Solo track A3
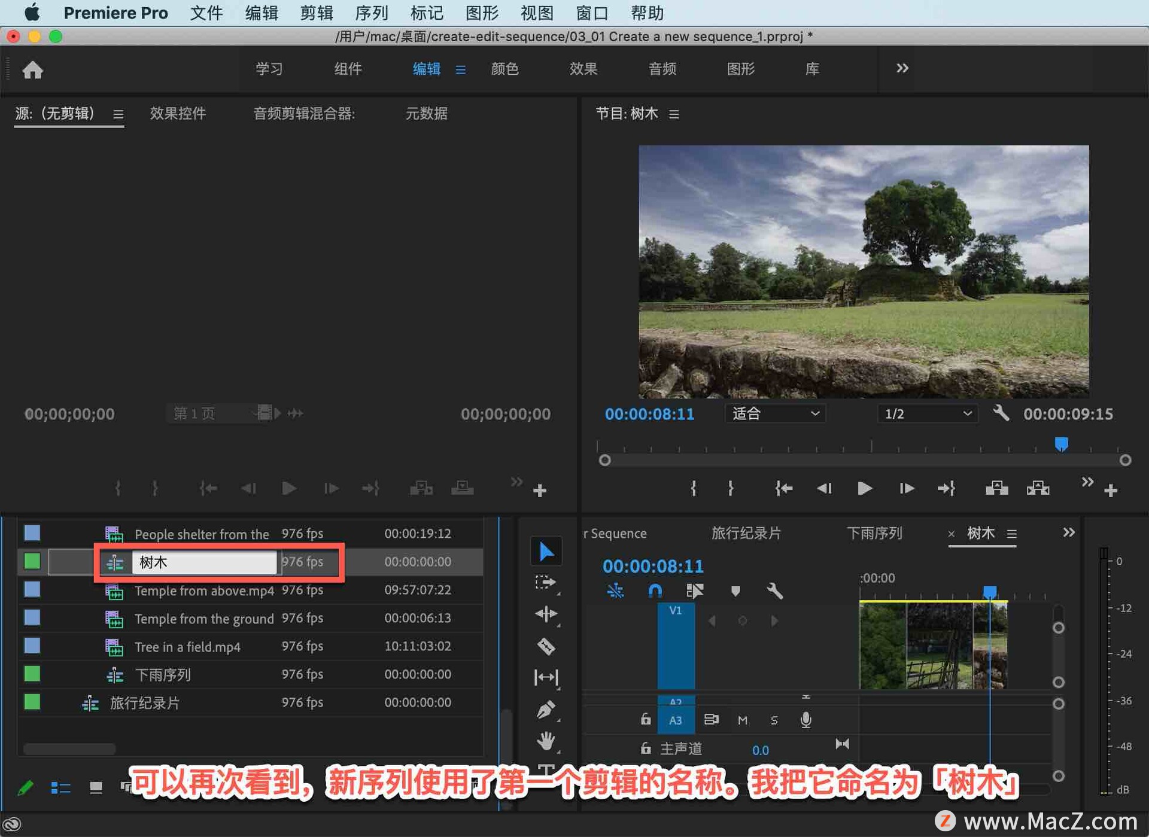The height and width of the screenshot is (837, 1149). [774, 720]
